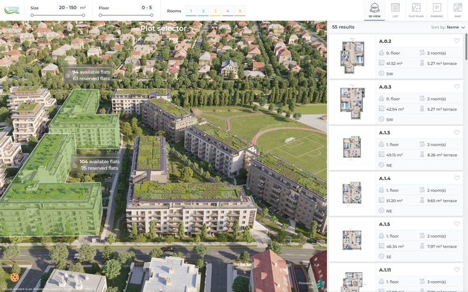Click terrace icon beside 9.65 m² terrace
The width and height of the screenshot is (468, 292).
click(422, 200)
